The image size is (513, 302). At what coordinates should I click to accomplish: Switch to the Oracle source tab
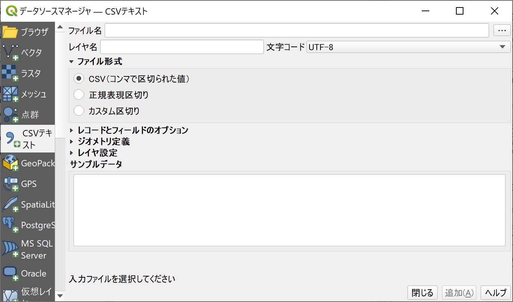click(x=11, y=274)
